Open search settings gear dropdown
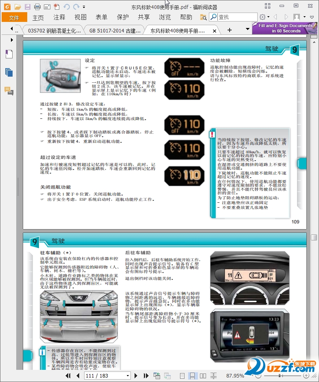The height and width of the screenshot is (382, 319). point(264,17)
